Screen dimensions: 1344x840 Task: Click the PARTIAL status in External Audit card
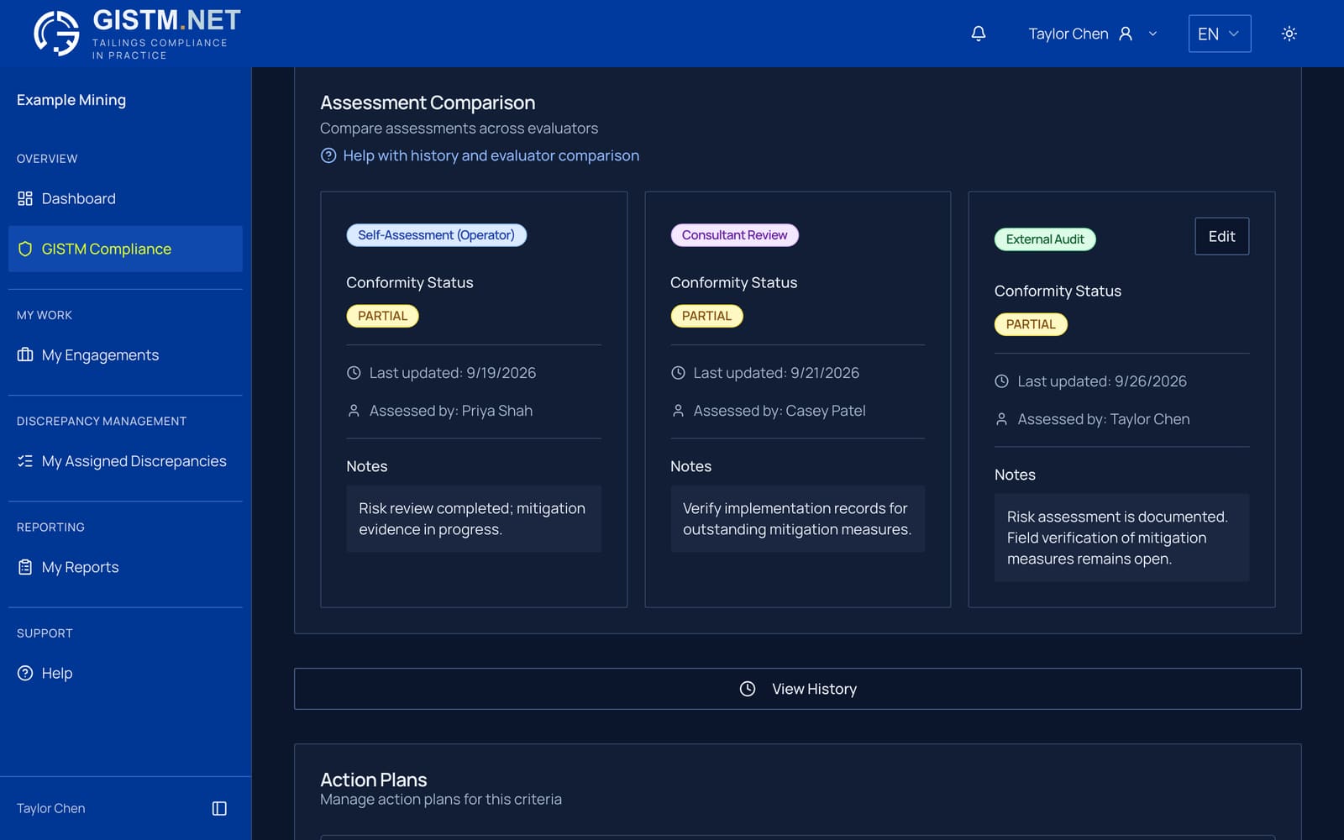click(1031, 324)
